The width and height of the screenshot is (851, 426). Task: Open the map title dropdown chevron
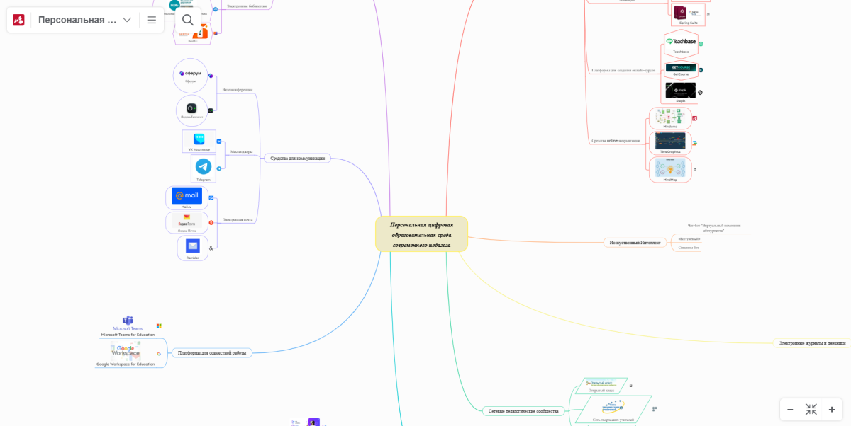point(126,20)
